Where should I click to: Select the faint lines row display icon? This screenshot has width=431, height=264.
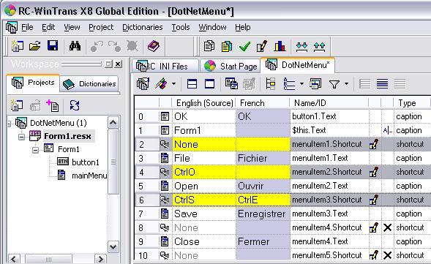tap(400, 84)
